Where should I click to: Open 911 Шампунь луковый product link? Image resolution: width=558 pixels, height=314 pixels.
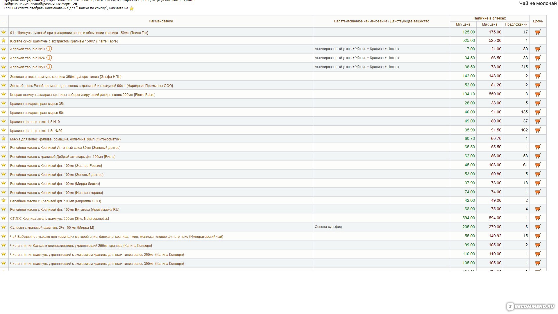(79, 33)
